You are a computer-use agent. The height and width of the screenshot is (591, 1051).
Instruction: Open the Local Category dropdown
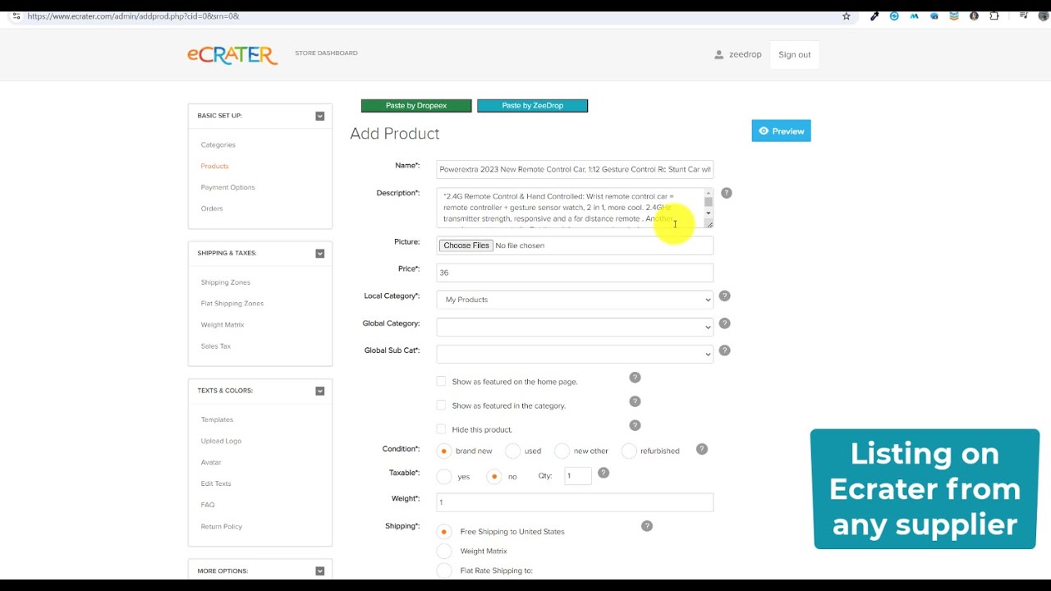575,300
